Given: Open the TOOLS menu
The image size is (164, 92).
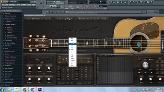Looking at the screenshot, I should click(29, 5).
